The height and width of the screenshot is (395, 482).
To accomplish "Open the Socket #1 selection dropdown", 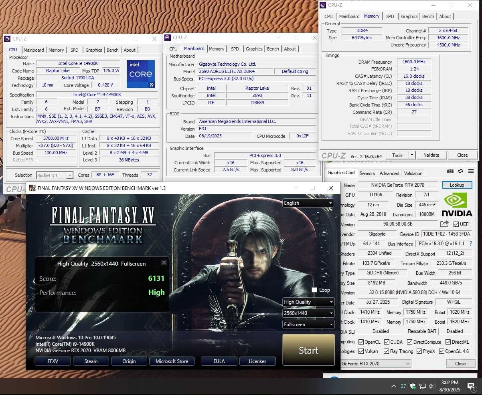I will [x=55, y=175].
